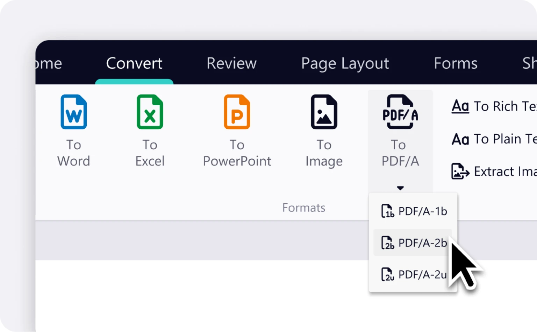
Task: Click the To PDF/A file icon
Action: pyautogui.click(x=400, y=112)
